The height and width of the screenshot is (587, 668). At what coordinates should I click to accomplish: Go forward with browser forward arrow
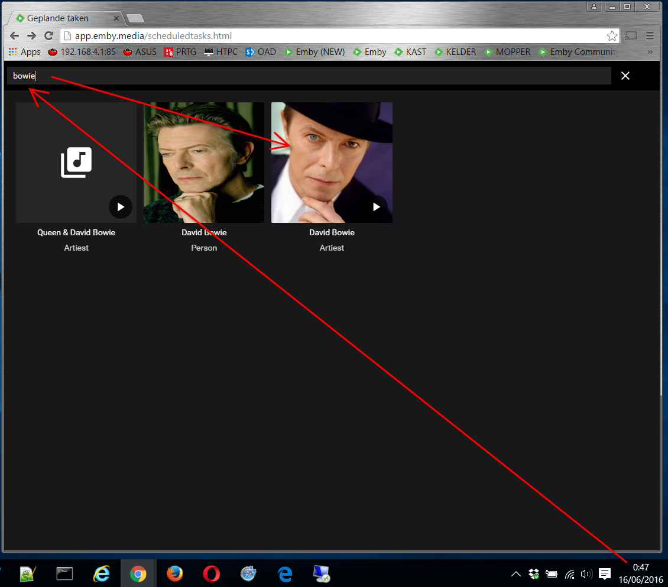31,36
